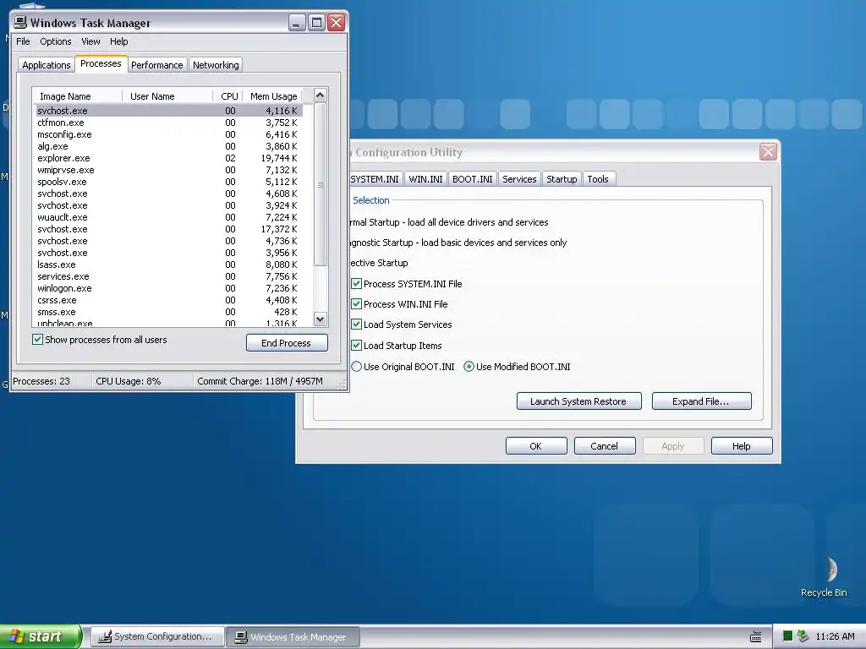The height and width of the screenshot is (649, 866).
Task: Click the 11:26 AM system clock
Action: click(835, 636)
